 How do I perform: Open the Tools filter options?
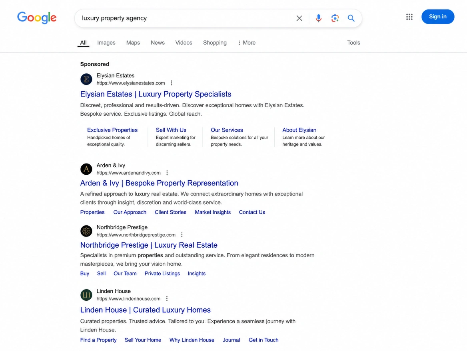coord(353,43)
